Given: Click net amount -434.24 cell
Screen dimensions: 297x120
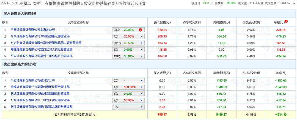Looking at the screenshot, I should (281, 56).
